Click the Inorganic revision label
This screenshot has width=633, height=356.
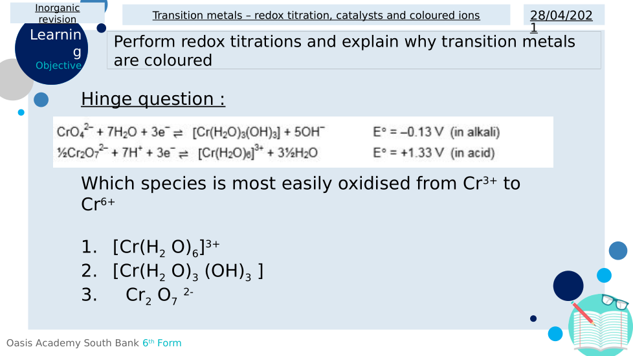58,13
